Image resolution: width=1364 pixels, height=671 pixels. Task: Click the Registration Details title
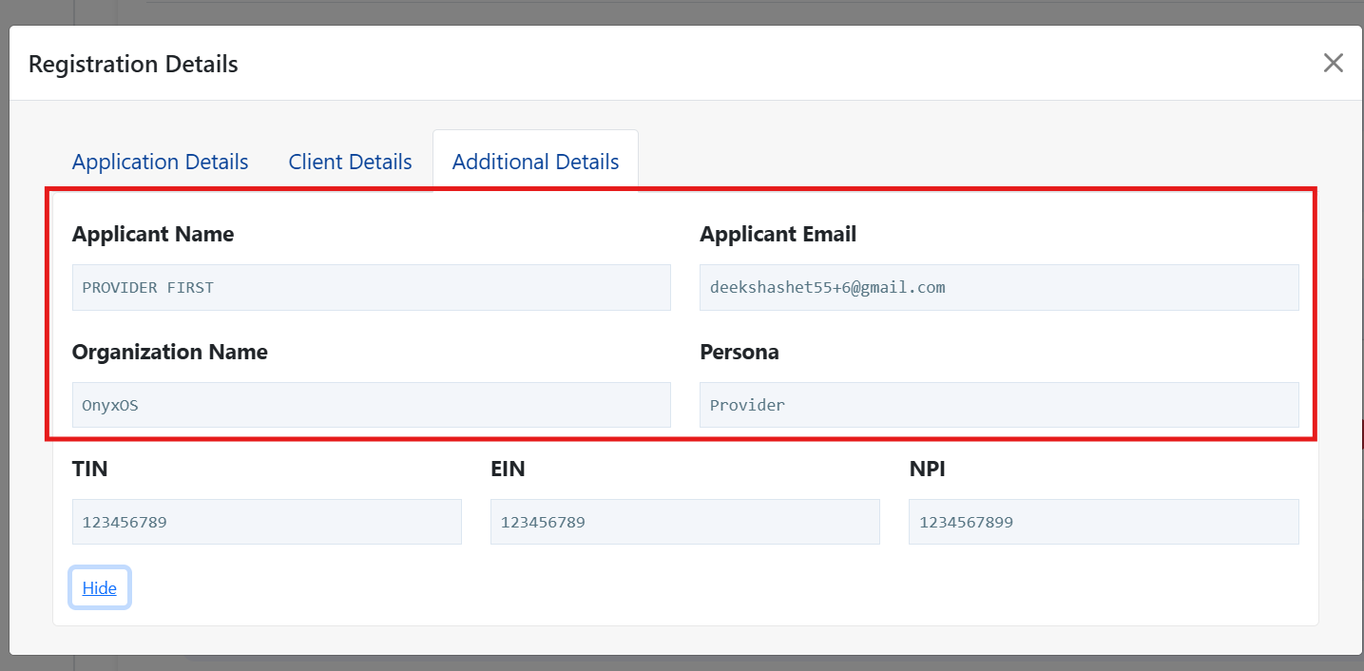pyautogui.click(x=133, y=64)
